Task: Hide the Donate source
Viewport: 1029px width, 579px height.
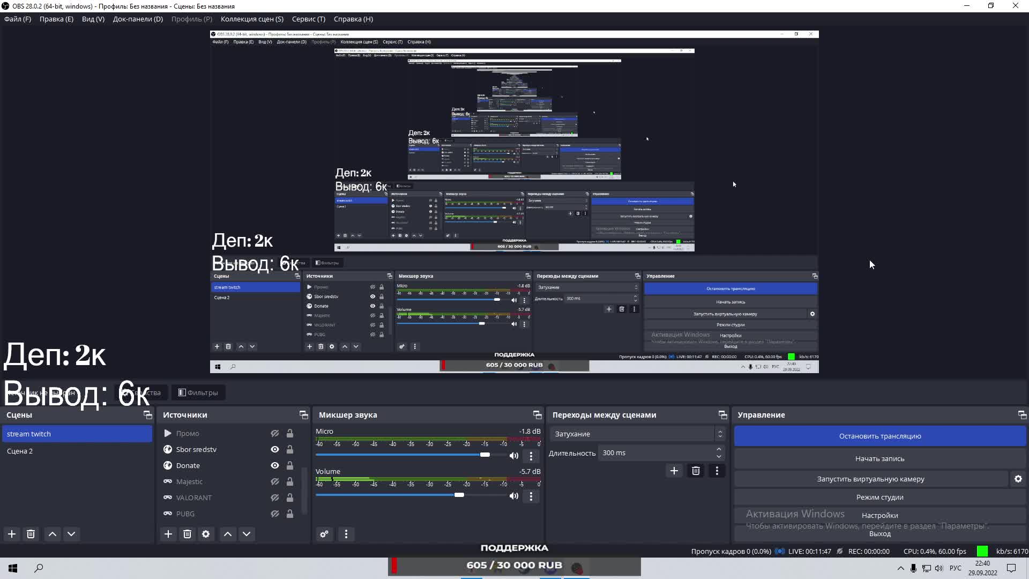Action: [275, 465]
